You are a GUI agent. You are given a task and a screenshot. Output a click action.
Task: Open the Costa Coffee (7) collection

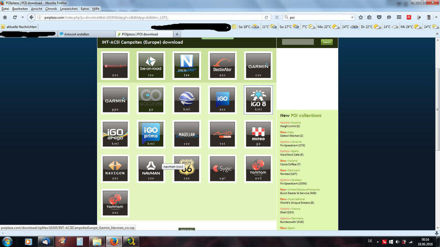coord(290,164)
